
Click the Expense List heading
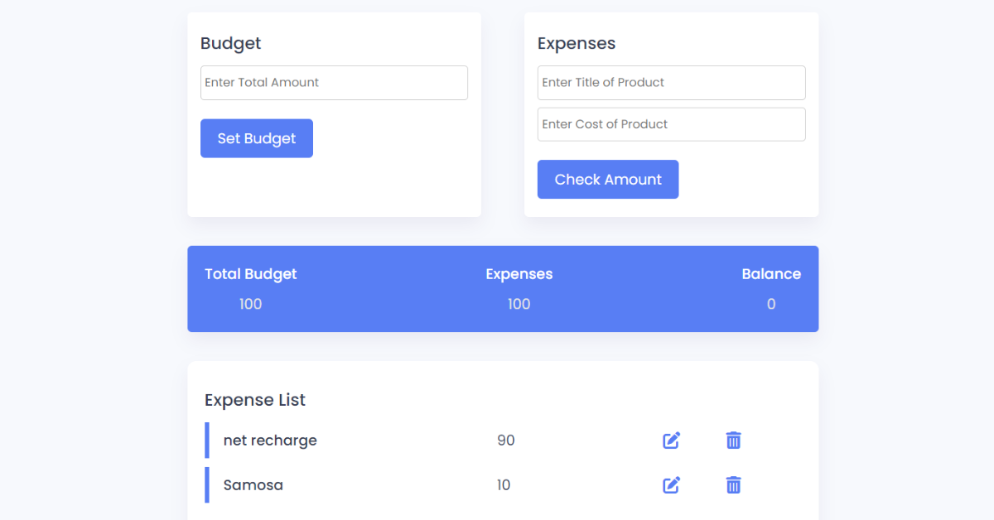click(255, 400)
